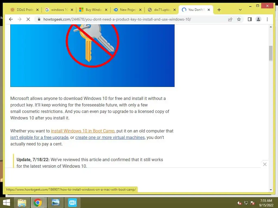Viewport: 278px width, 208px height.
Task: Close the windows 10 Google tab
Action: (x=72, y=10)
